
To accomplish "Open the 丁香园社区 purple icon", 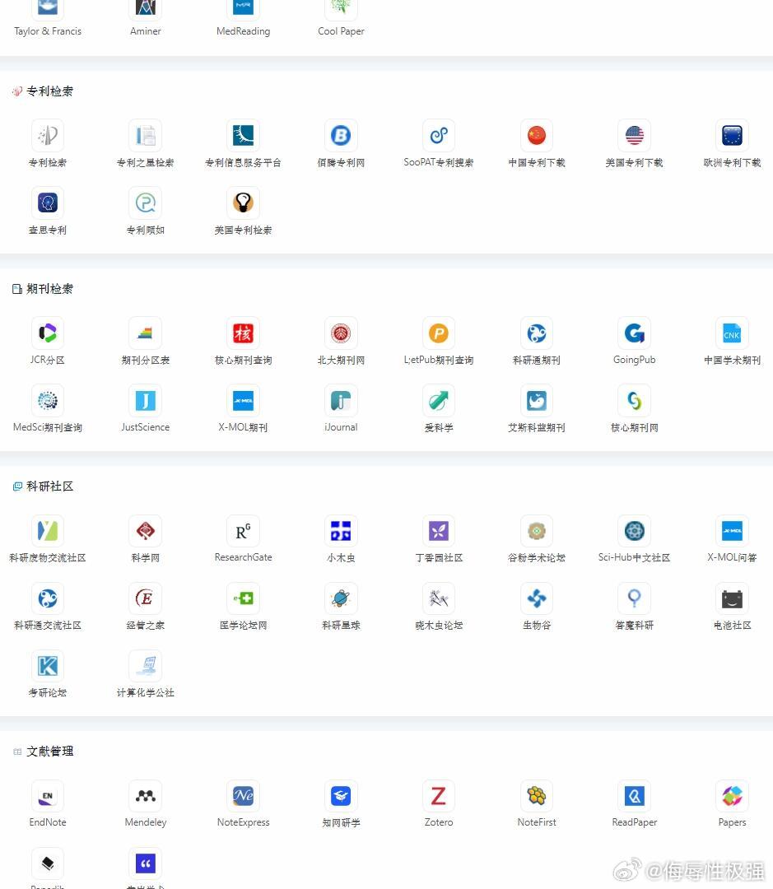I will (439, 531).
